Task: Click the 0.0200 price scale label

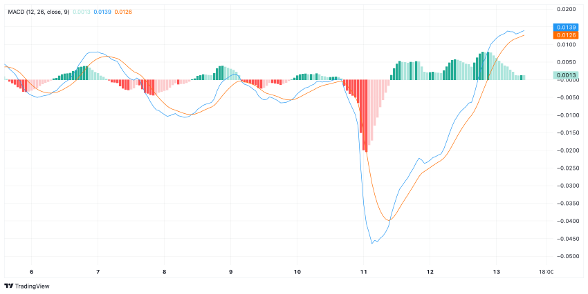Action: click(x=567, y=10)
